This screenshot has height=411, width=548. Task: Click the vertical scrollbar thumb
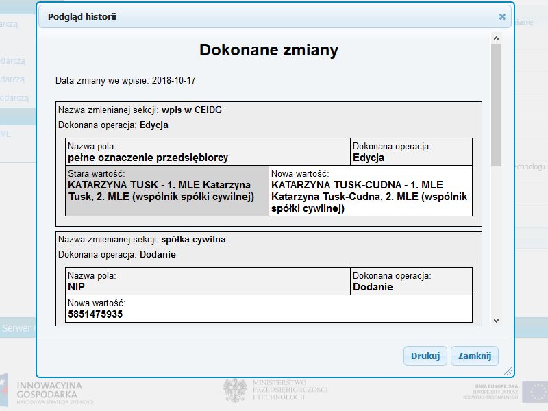[496, 105]
